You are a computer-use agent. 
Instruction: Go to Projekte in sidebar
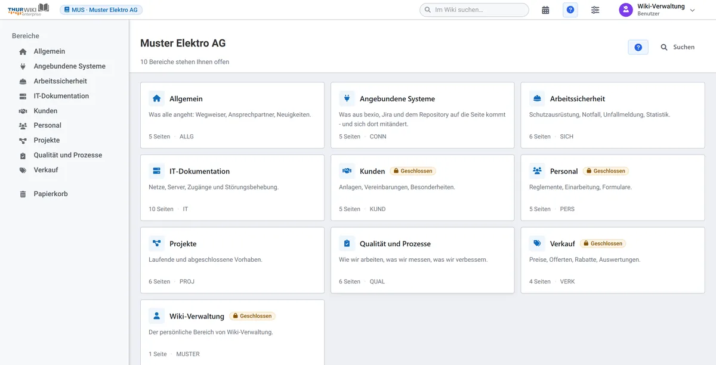47,140
